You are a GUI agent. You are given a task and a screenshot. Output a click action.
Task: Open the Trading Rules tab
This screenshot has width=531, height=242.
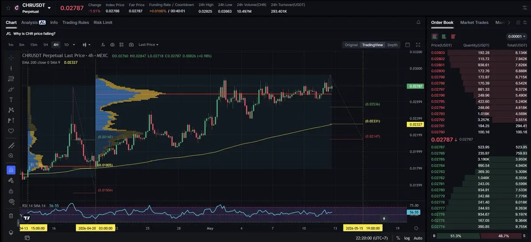(x=76, y=22)
